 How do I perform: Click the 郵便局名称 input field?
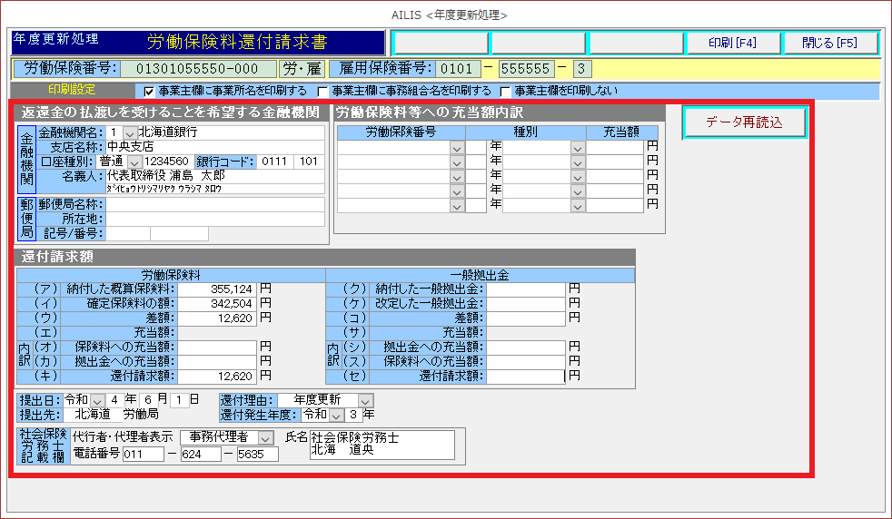click(214, 205)
